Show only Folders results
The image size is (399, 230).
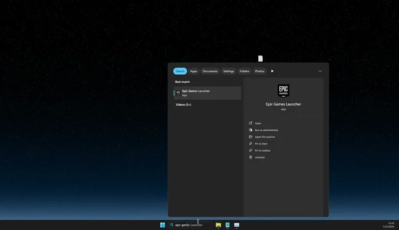point(245,71)
